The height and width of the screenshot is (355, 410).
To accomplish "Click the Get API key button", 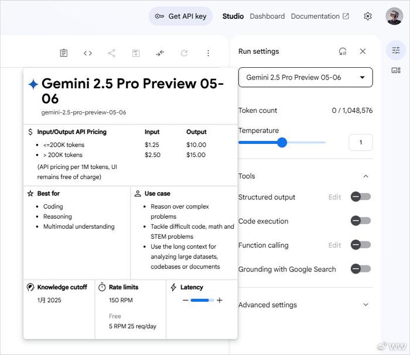I will click(x=180, y=16).
